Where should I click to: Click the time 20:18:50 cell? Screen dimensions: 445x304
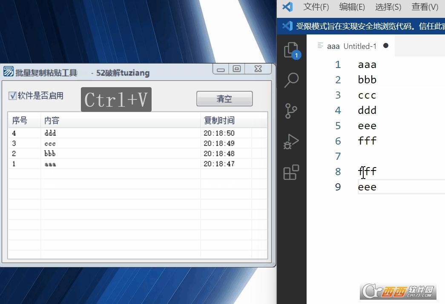pyautogui.click(x=219, y=133)
